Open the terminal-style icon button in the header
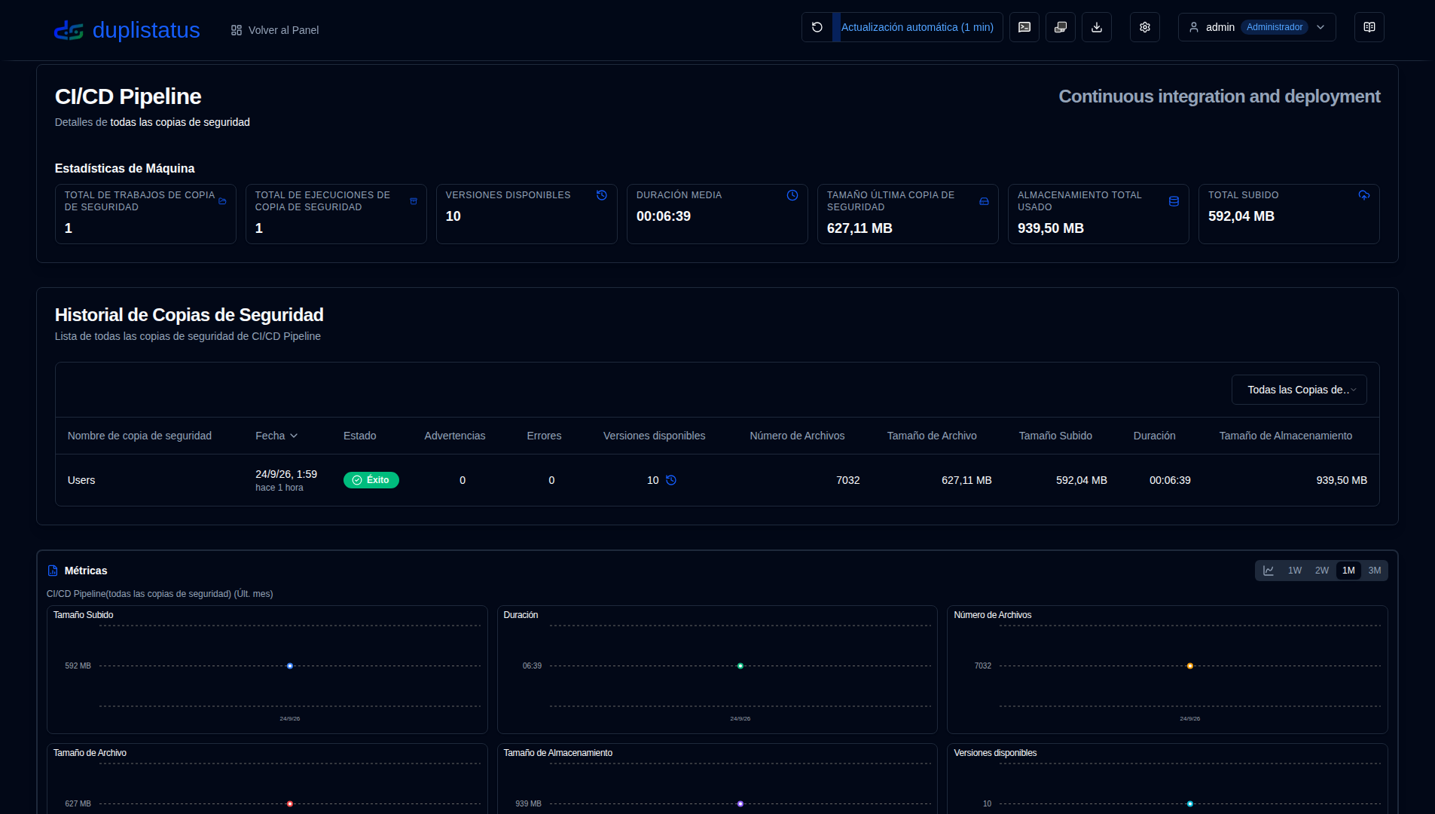This screenshot has width=1435, height=814. tap(1024, 27)
